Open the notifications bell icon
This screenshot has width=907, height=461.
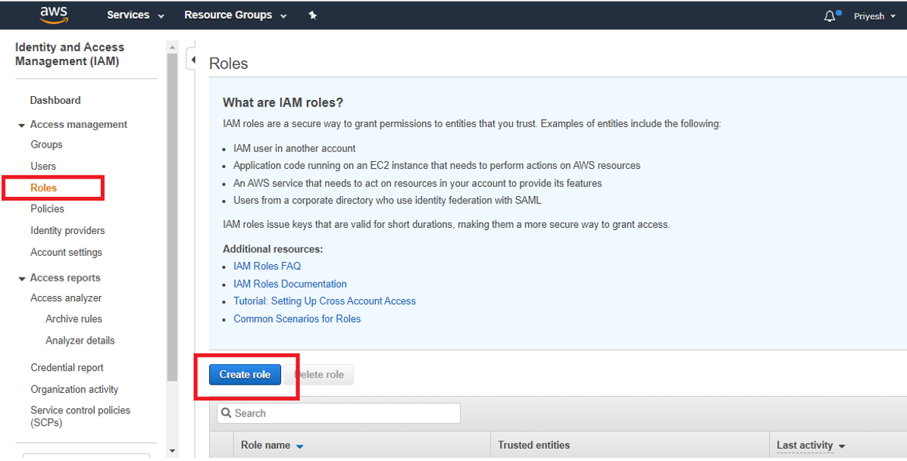tap(830, 16)
